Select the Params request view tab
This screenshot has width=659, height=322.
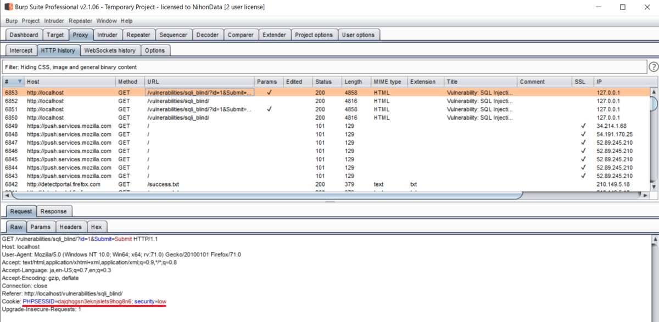40,227
